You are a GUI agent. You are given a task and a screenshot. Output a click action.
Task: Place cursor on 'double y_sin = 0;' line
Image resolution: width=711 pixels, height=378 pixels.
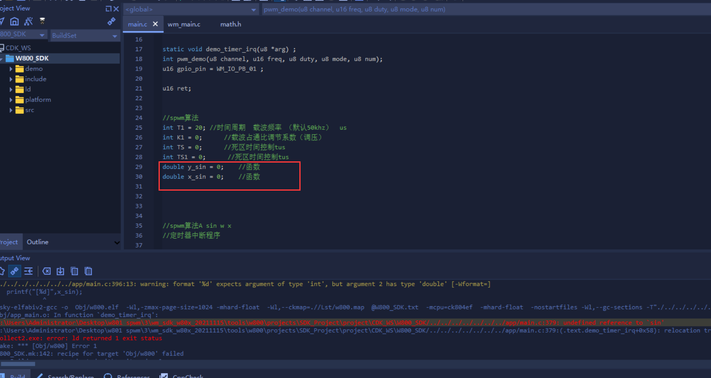pyautogui.click(x=193, y=167)
